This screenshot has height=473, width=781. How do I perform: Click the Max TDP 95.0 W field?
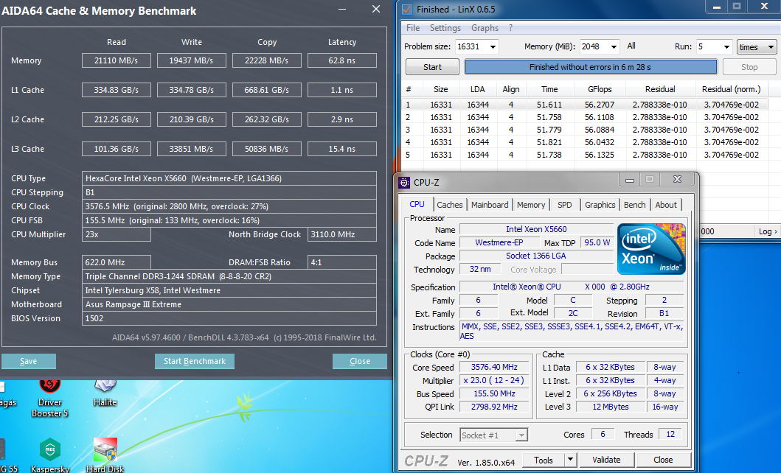(598, 242)
